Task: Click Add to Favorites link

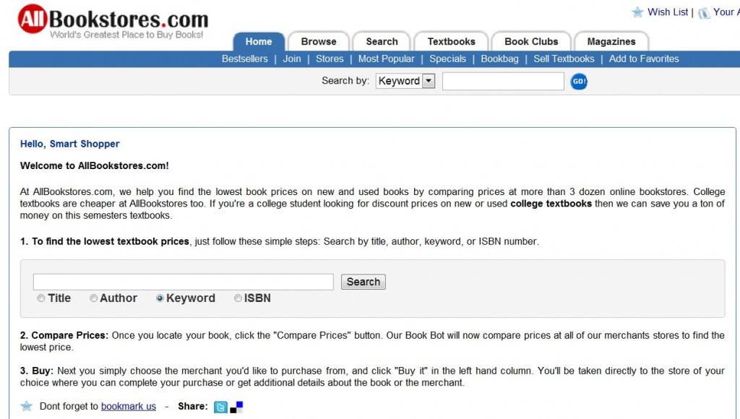Action: 644,59
